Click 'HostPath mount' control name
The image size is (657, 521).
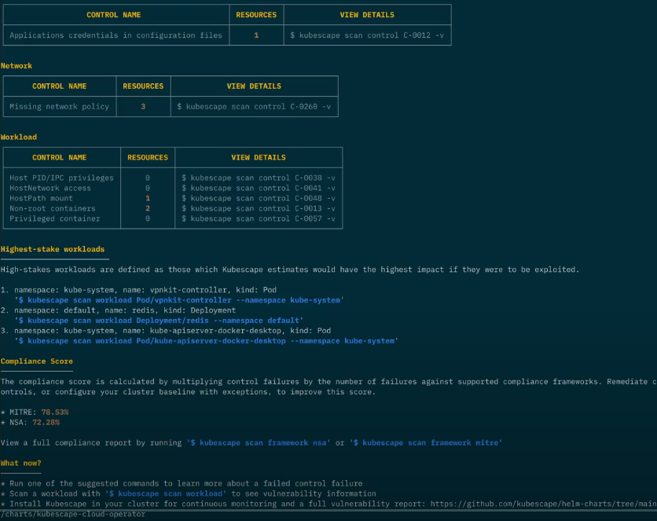click(x=41, y=198)
